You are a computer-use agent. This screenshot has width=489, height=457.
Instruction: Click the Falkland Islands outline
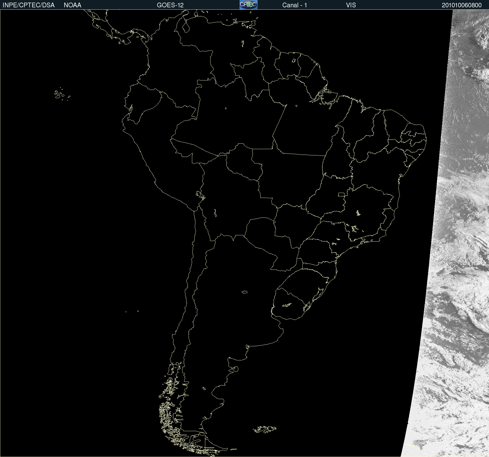point(265,429)
